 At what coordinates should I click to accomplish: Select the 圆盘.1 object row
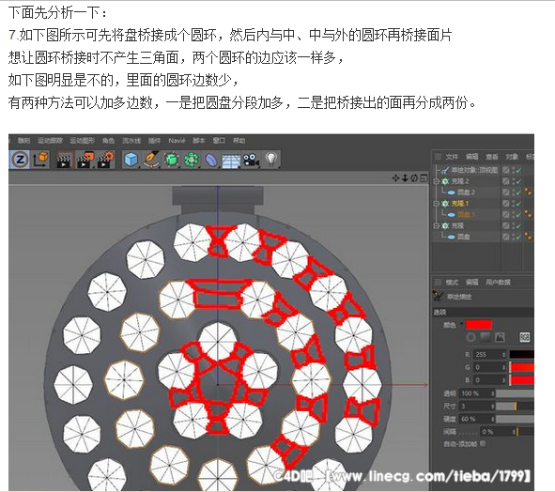pos(466,214)
